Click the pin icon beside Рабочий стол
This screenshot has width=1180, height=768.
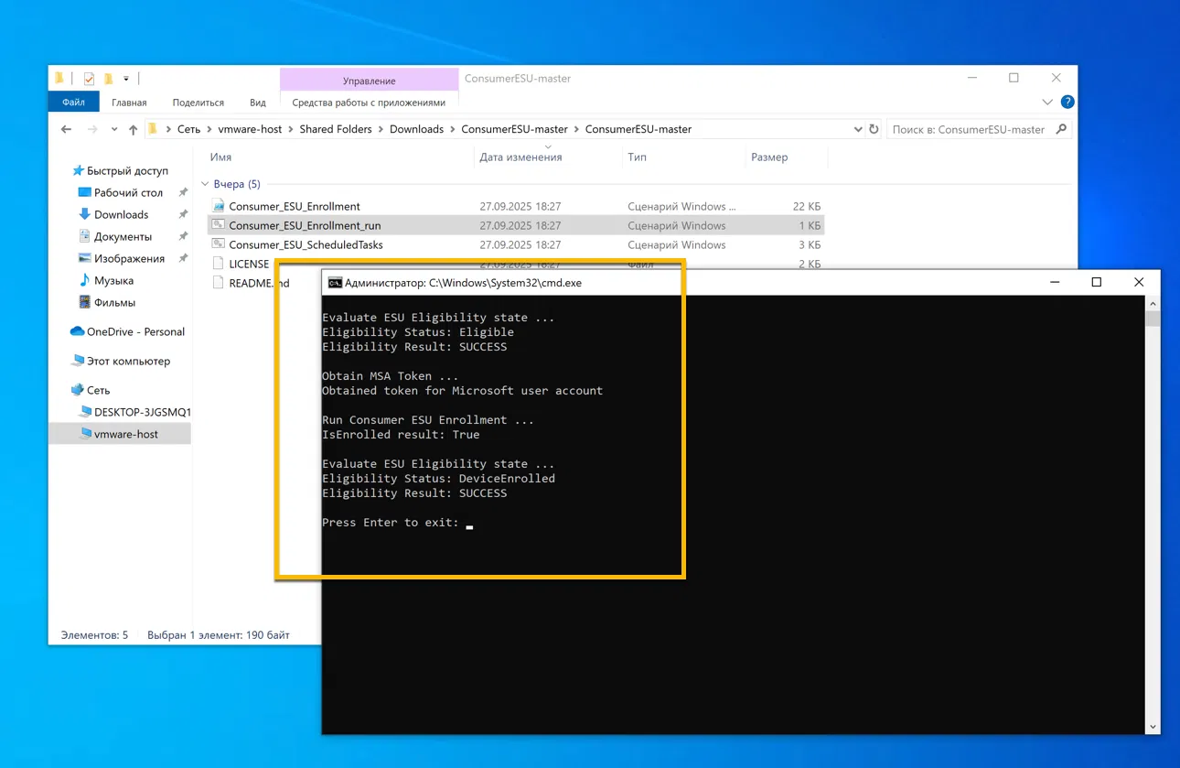pyautogui.click(x=183, y=192)
